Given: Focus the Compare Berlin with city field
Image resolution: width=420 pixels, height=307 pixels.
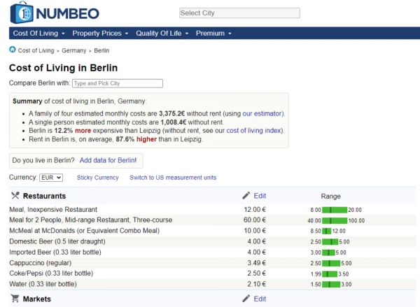Looking at the screenshot, I should pos(117,83).
